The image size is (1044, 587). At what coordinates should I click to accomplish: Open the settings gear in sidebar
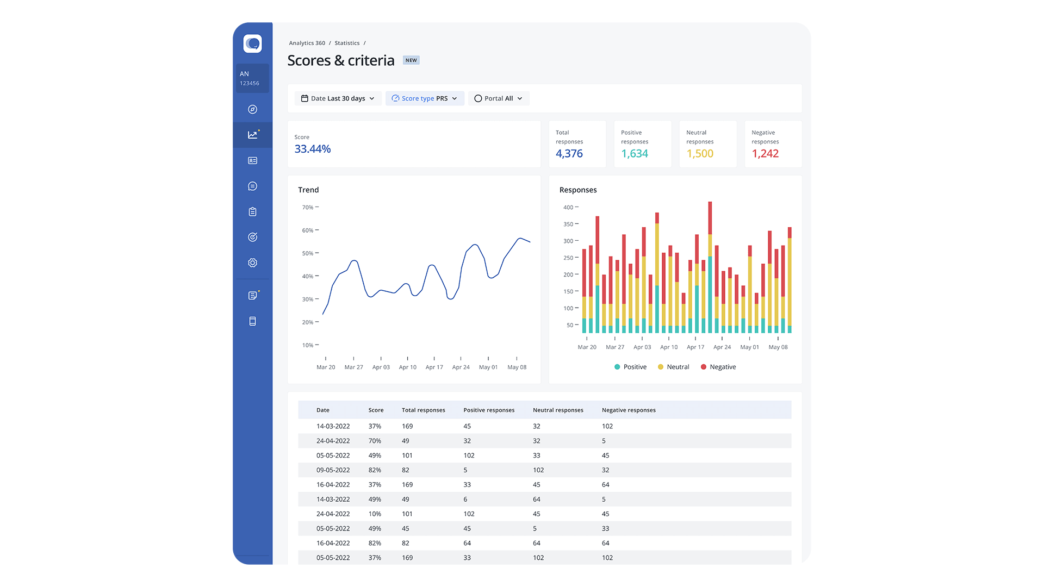pos(252,263)
